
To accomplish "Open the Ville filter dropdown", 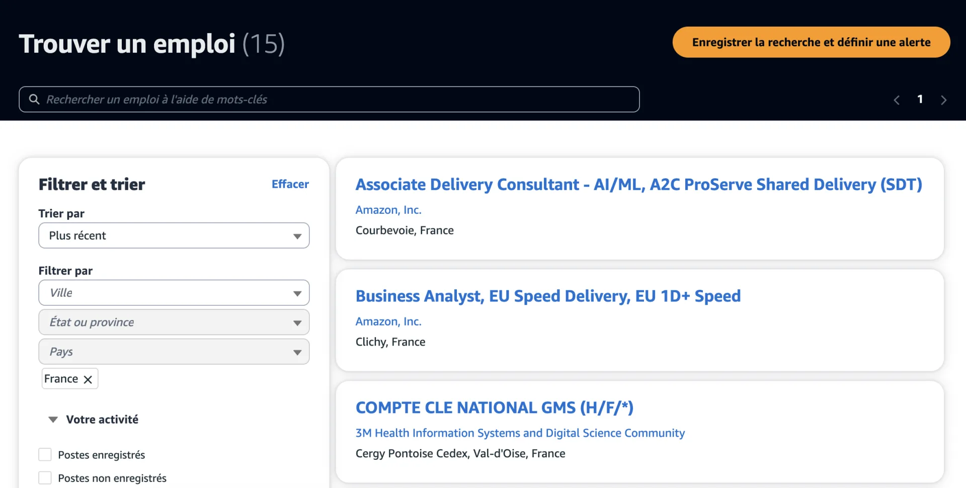I will 174,293.
